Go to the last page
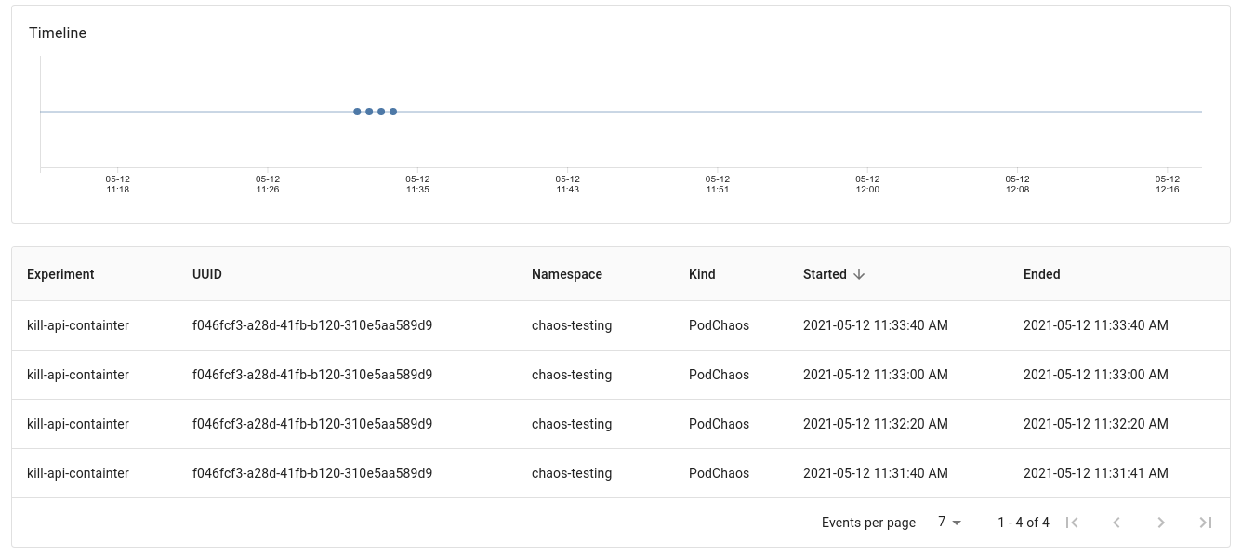1242x556 pixels. pyautogui.click(x=1206, y=523)
